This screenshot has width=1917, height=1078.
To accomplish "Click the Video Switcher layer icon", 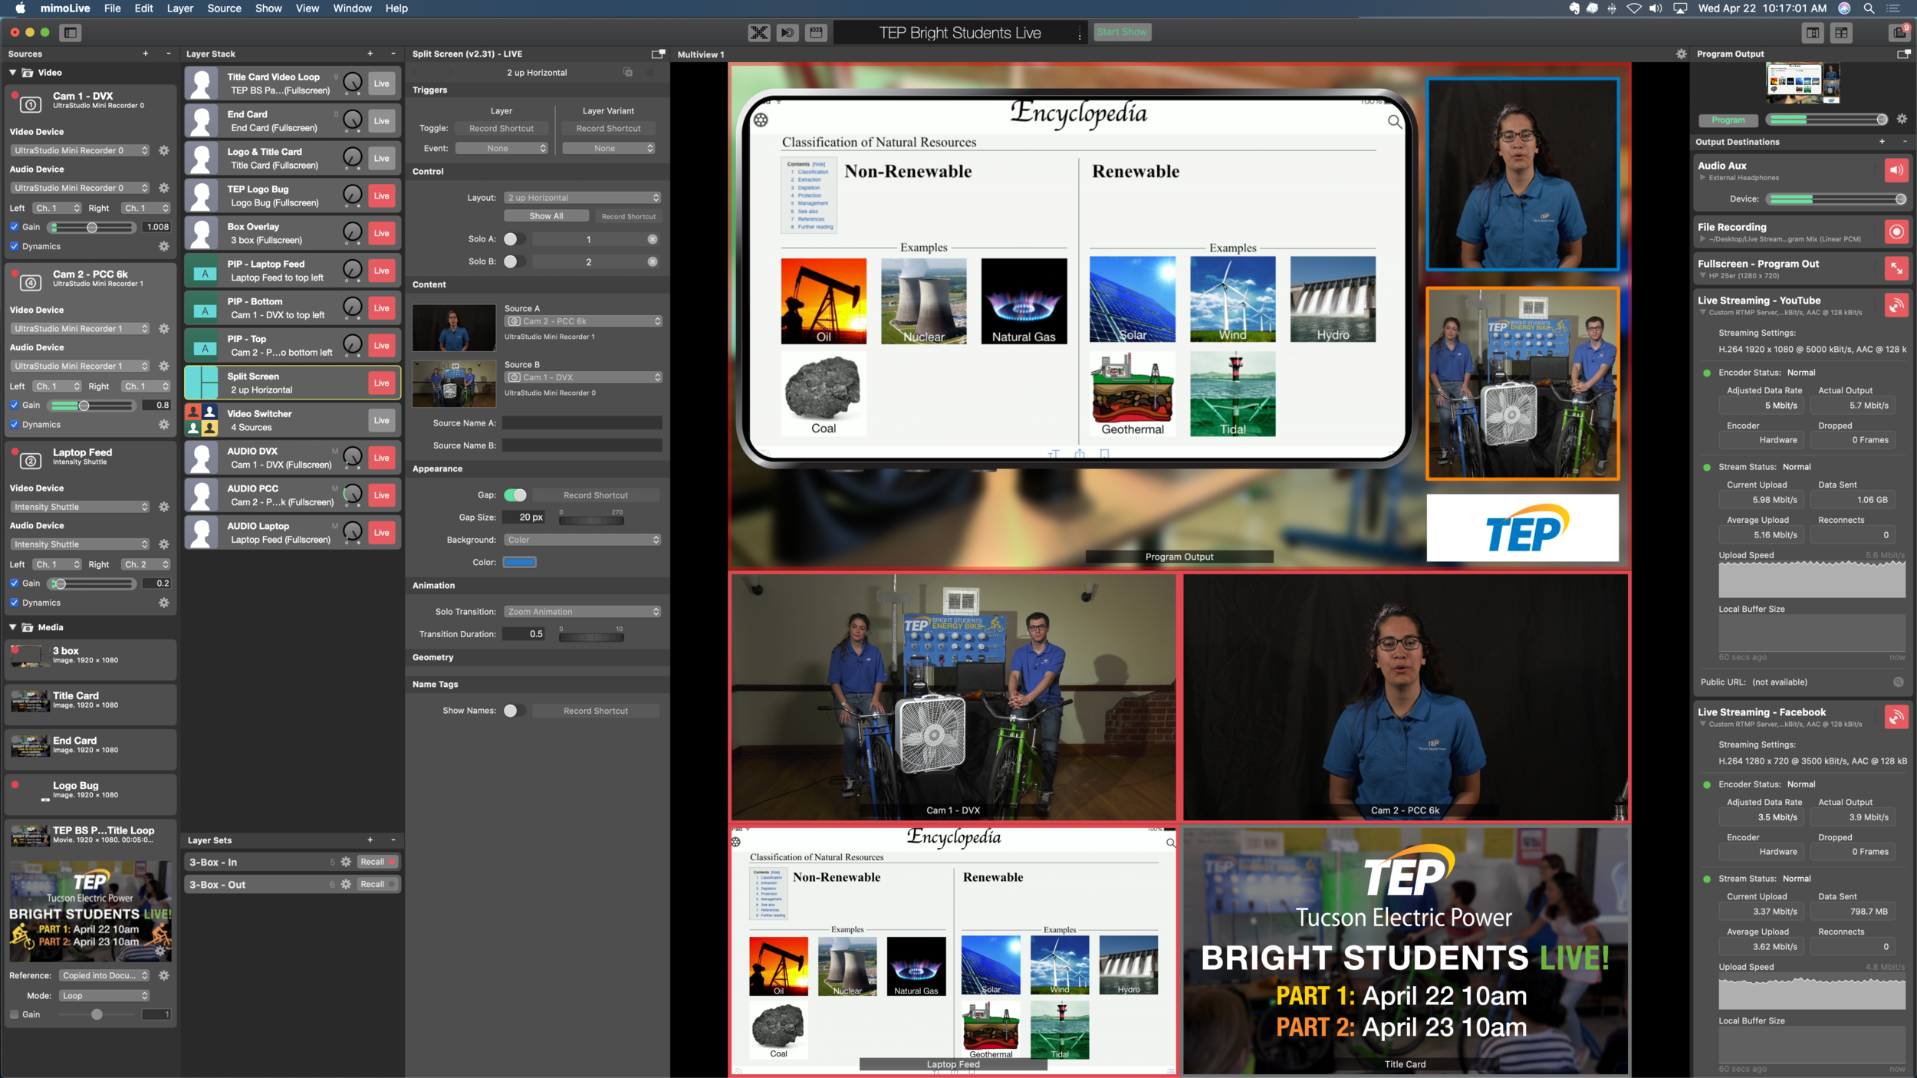I will click(202, 420).
